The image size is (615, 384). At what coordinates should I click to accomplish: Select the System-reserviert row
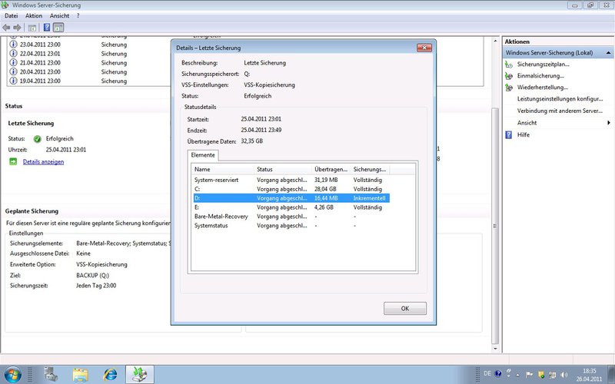coord(291,180)
